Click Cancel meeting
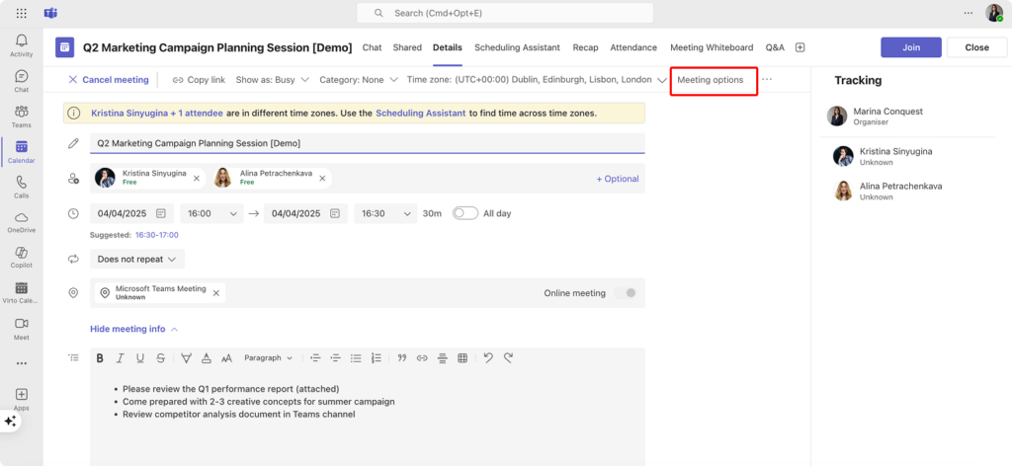The image size is (1012, 466). 109,80
